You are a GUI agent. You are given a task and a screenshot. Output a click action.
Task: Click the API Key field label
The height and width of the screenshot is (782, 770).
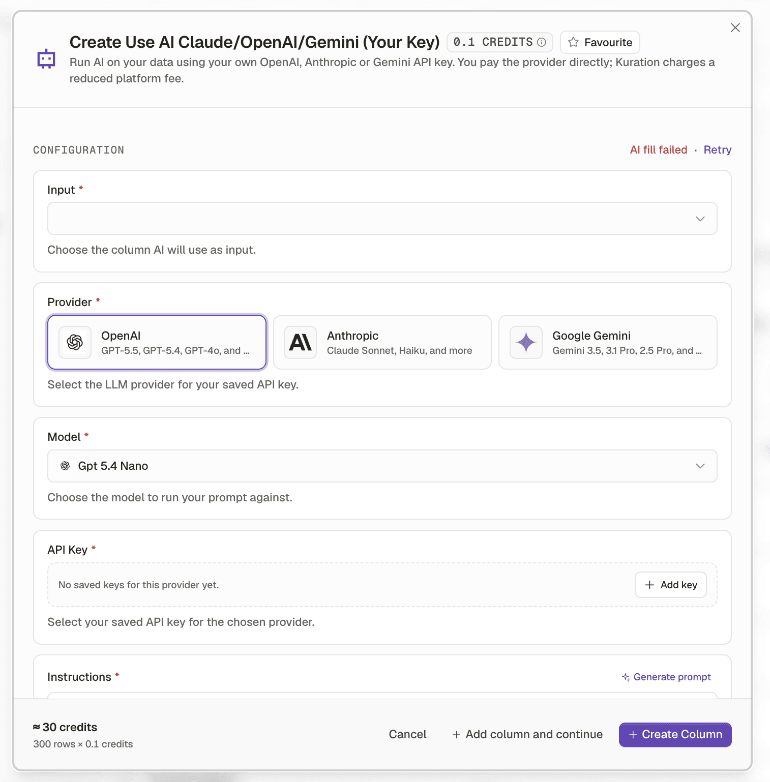pos(67,550)
